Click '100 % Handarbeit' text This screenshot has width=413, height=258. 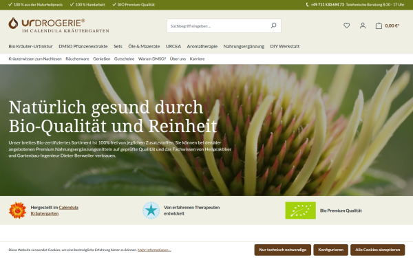coord(90,5)
